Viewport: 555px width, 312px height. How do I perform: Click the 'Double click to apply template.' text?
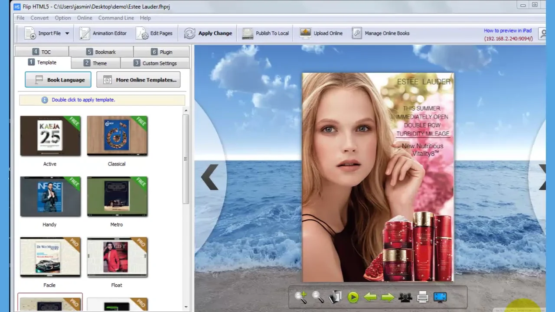(83, 100)
